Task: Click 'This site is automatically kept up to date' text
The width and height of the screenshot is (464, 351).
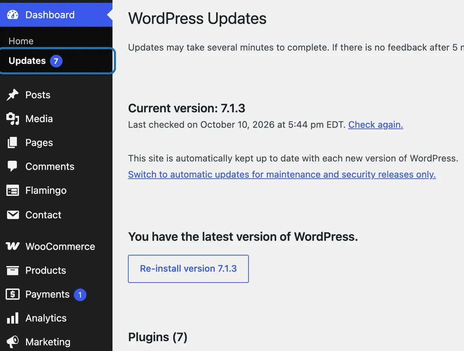Action: coord(293,158)
